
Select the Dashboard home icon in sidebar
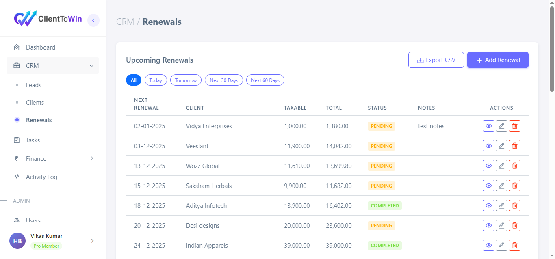pos(17,47)
